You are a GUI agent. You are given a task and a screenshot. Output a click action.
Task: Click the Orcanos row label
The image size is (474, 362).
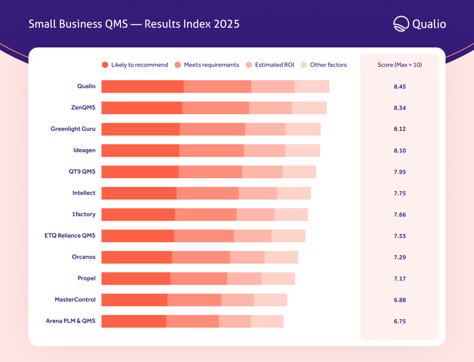tap(84, 257)
